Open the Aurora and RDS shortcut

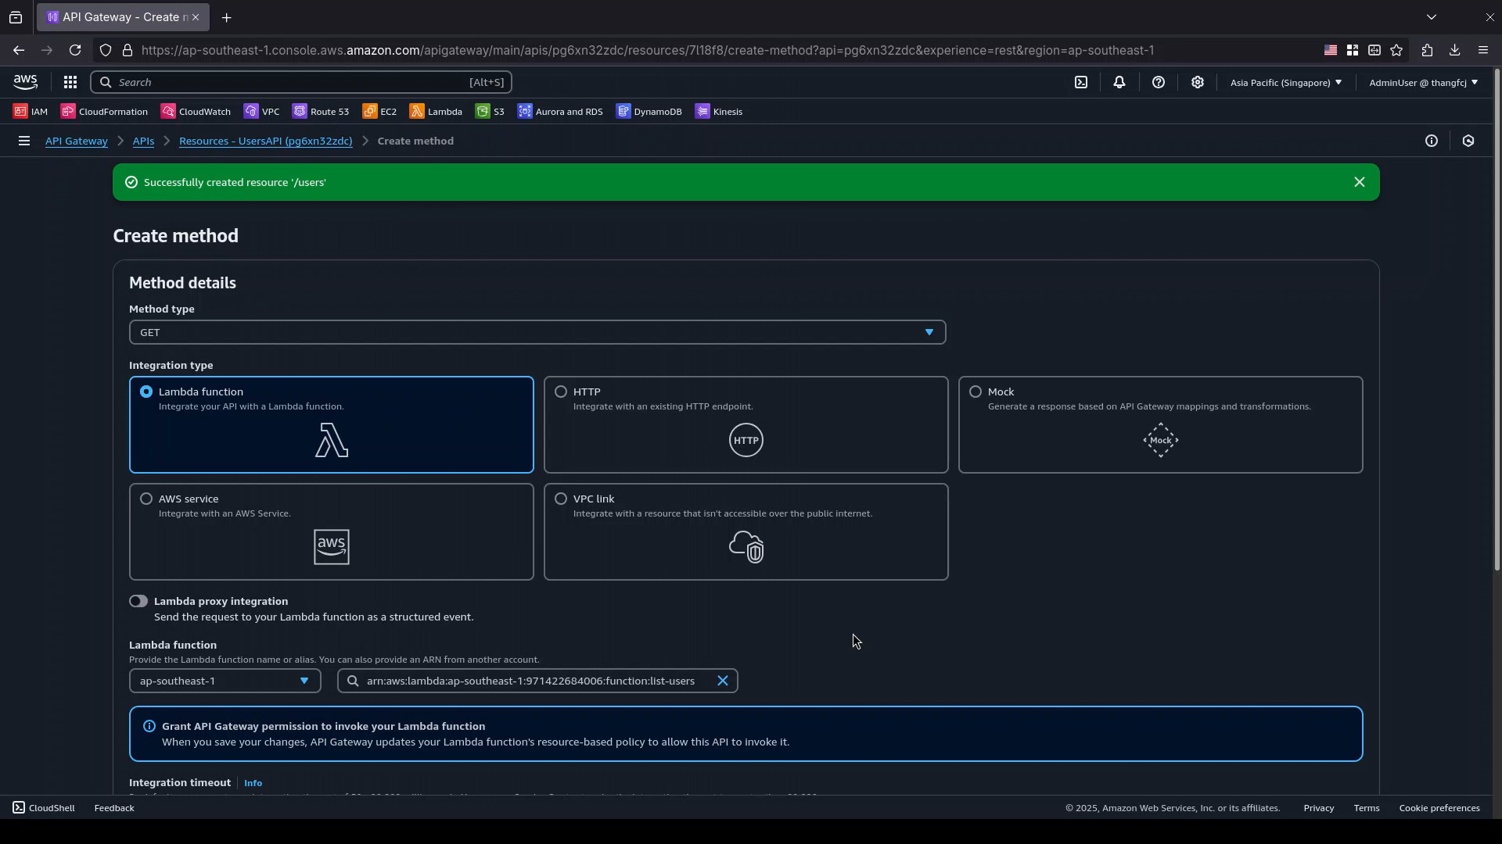pyautogui.click(x=560, y=112)
